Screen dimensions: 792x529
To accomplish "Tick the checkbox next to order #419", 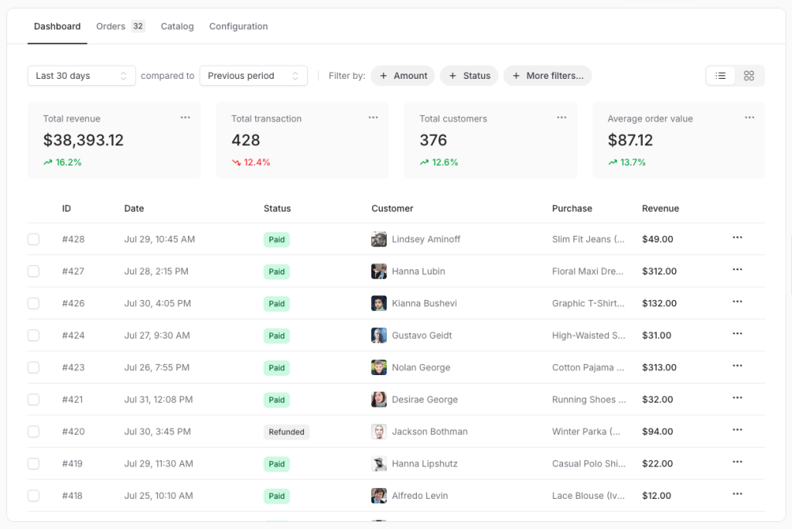I will (33, 463).
